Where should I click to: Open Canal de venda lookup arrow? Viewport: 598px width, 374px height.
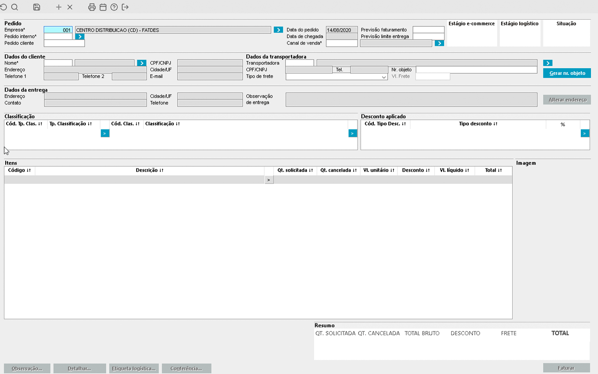coord(439,43)
